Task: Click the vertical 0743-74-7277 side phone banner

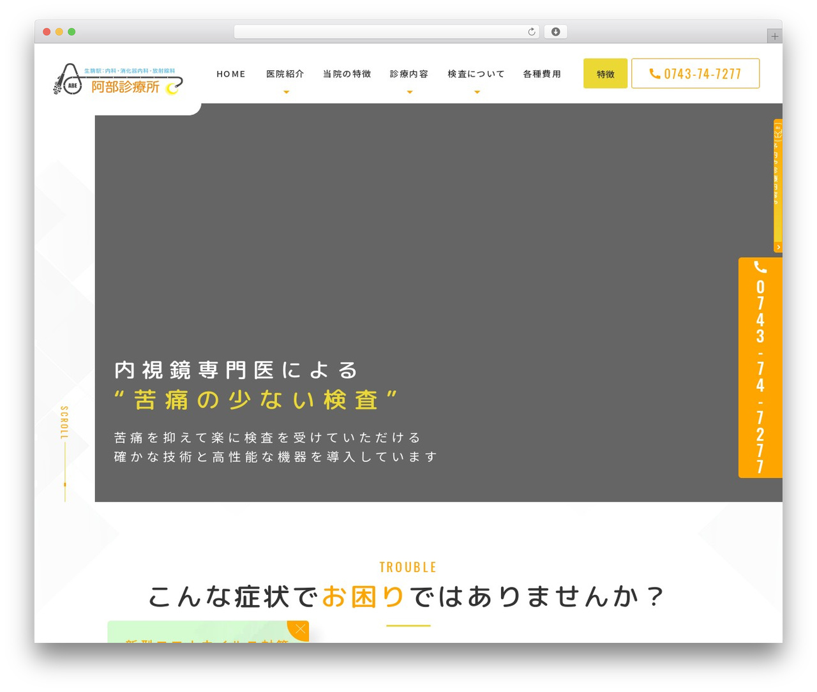Action: (x=760, y=368)
